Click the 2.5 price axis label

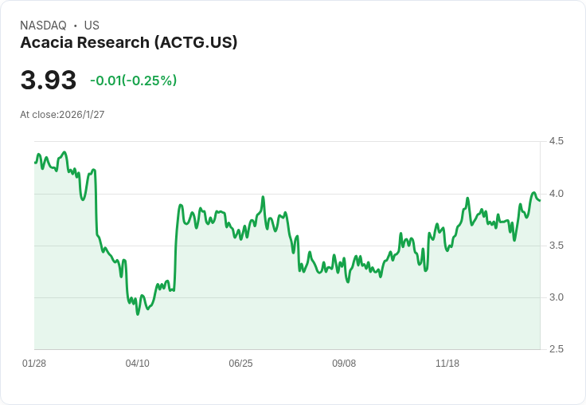pyautogui.click(x=556, y=349)
